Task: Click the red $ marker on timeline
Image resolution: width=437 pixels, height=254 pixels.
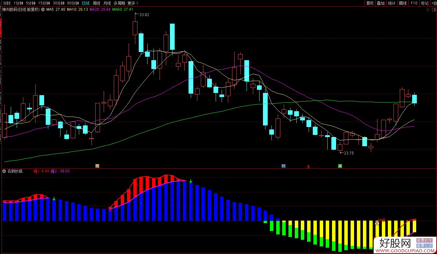Action: [x=308, y=166]
